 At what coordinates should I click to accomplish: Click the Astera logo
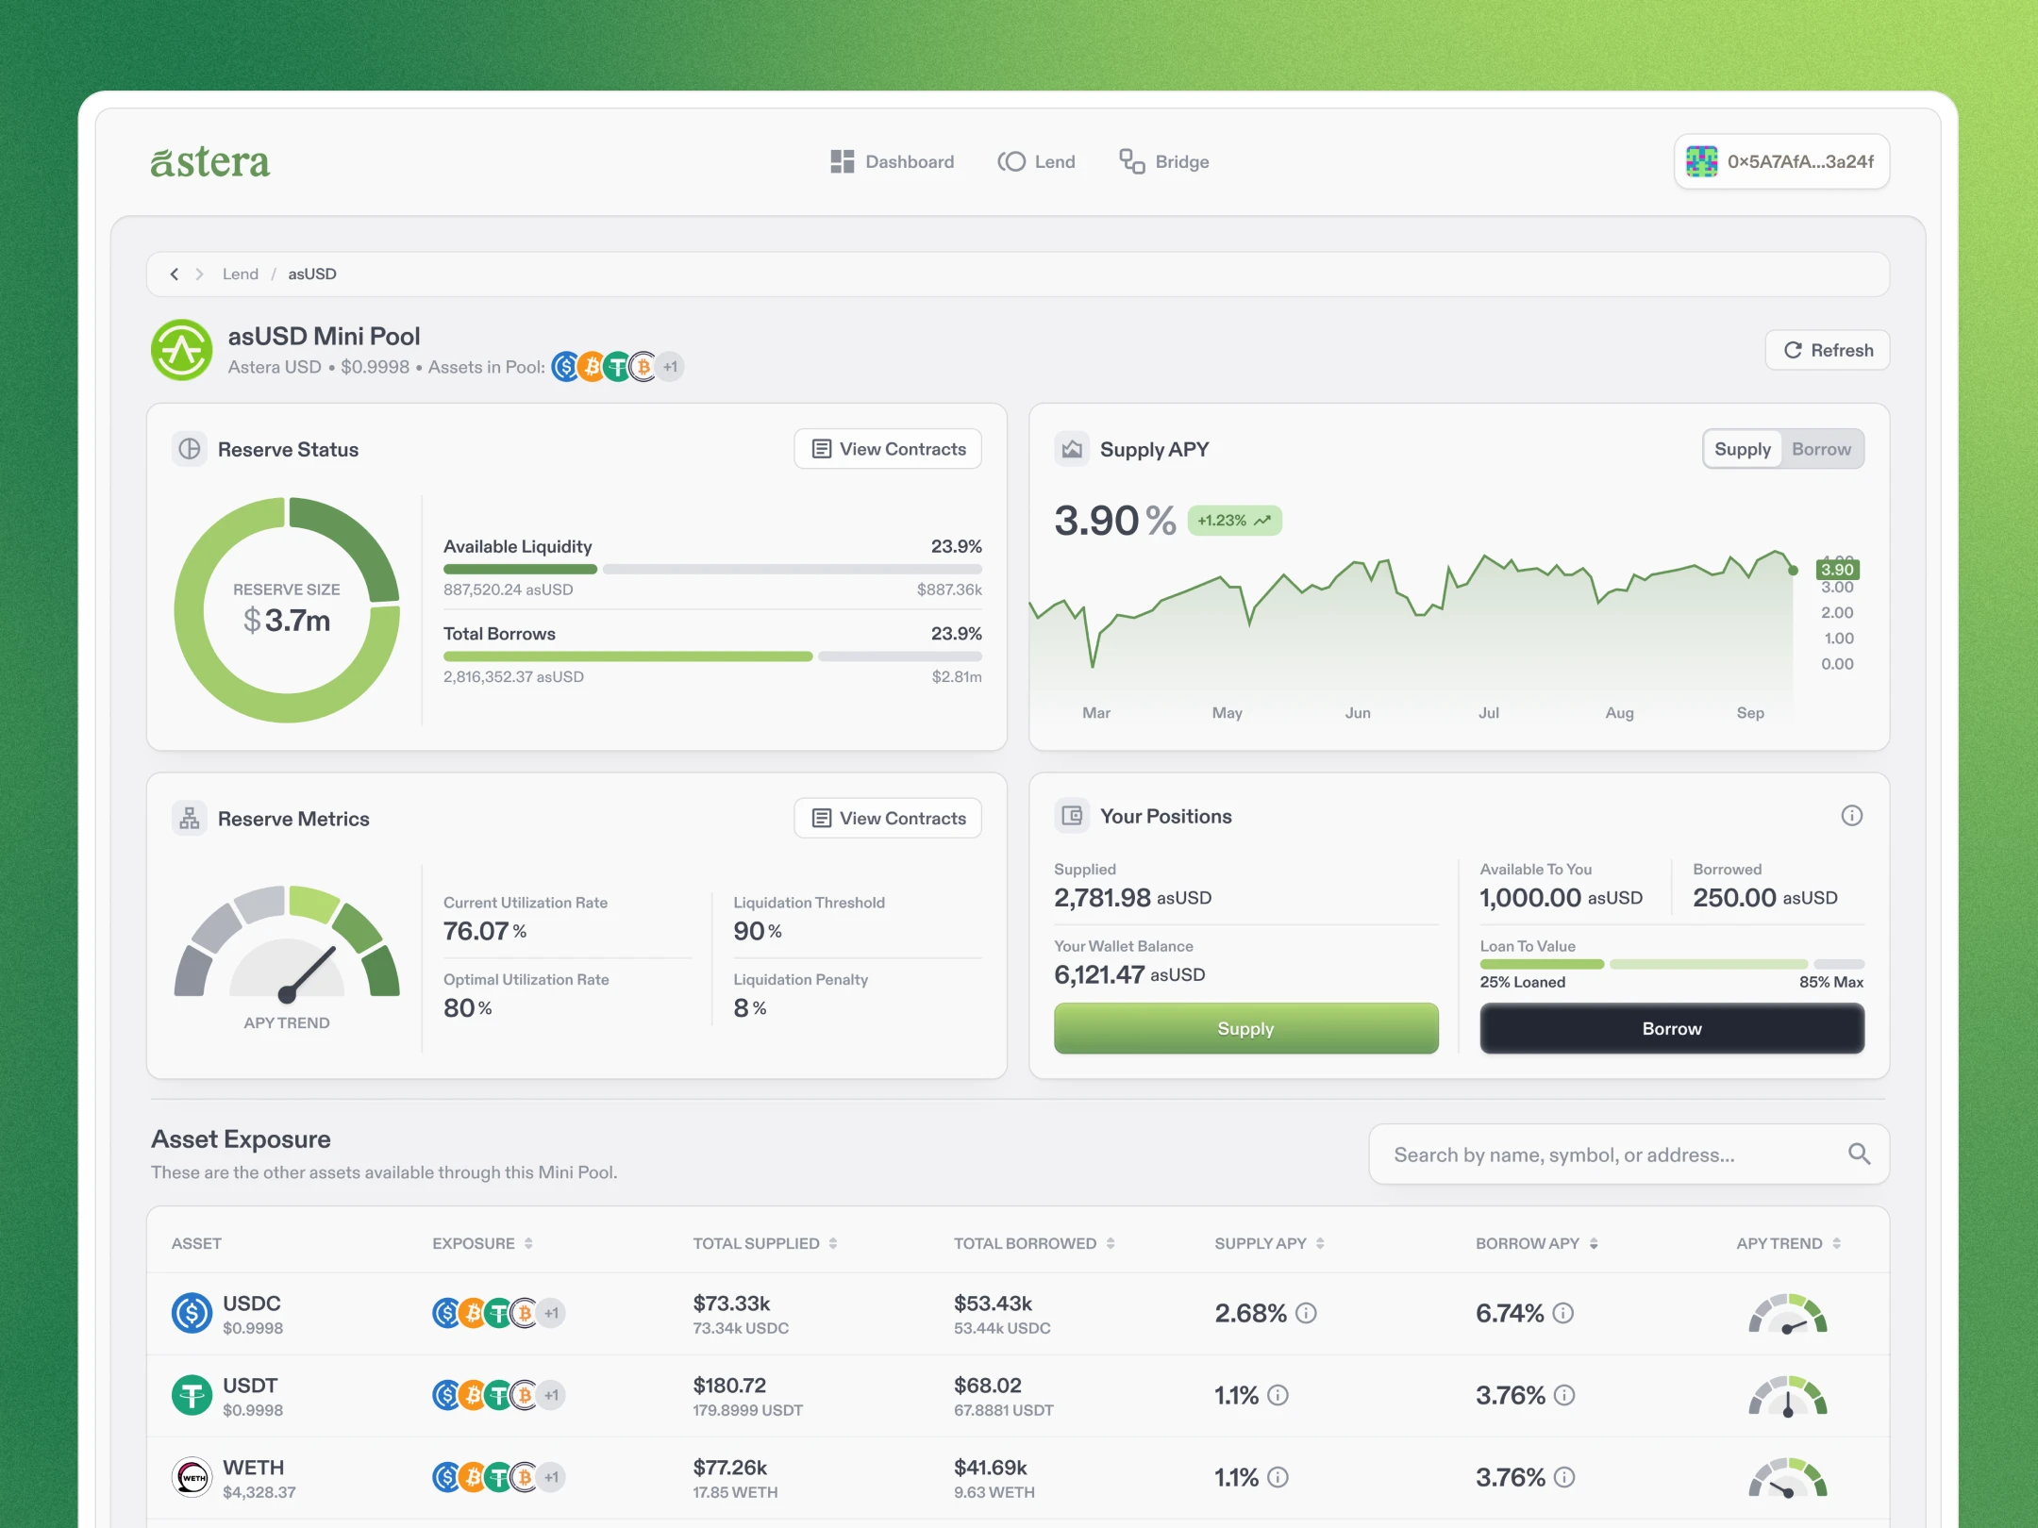point(209,162)
